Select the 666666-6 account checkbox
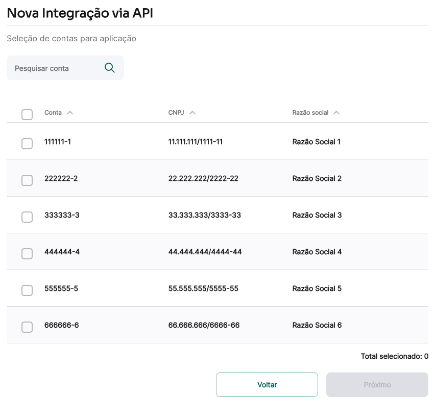 [27, 327]
